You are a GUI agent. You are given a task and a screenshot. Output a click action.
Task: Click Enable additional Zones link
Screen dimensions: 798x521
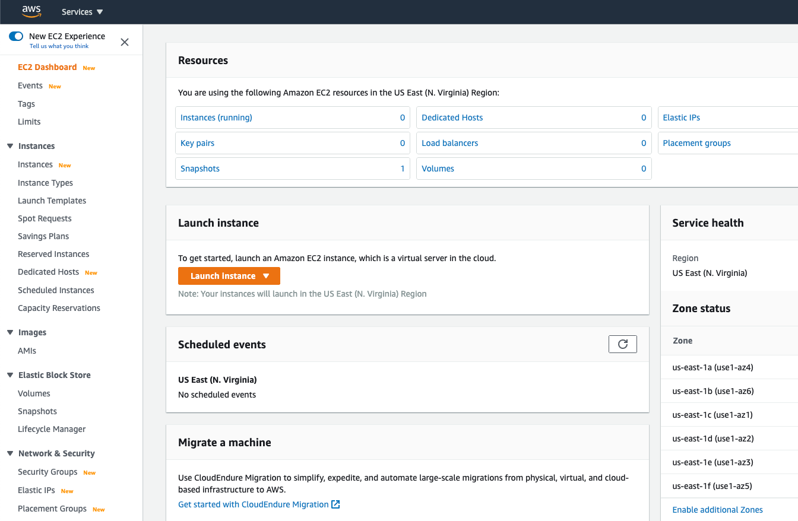click(x=717, y=510)
